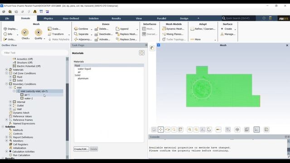Collapse the Cell Zone Conditions node

click(6, 73)
